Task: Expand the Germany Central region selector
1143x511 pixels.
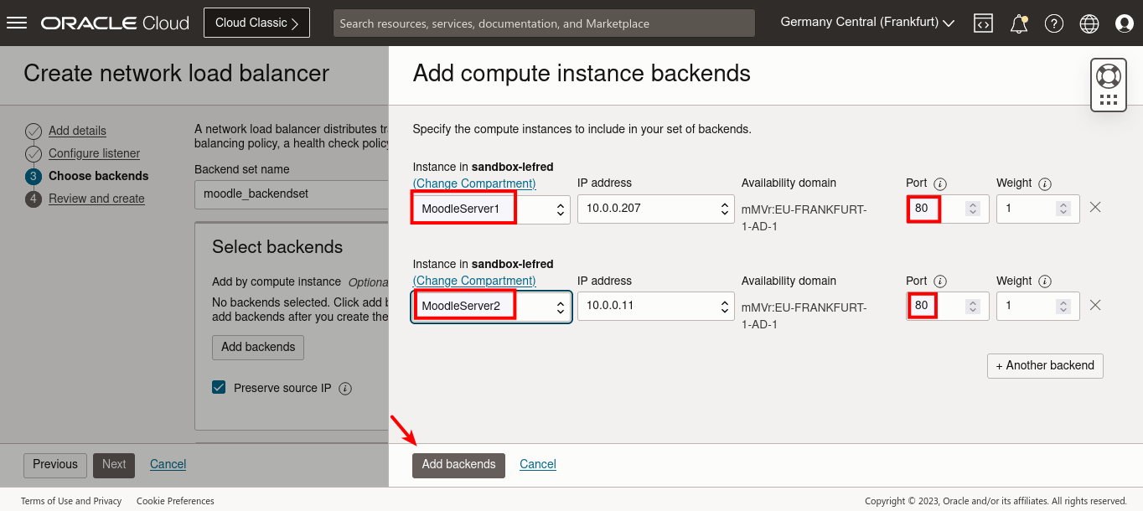Action: click(x=866, y=23)
